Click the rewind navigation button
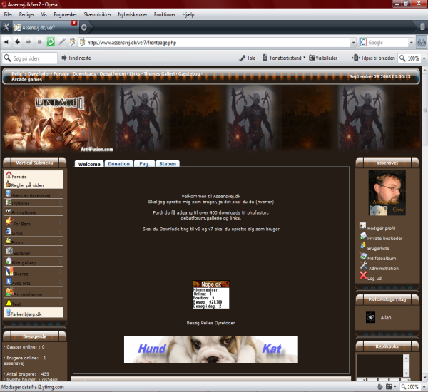This screenshot has width=428, height=392. tap(6, 42)
